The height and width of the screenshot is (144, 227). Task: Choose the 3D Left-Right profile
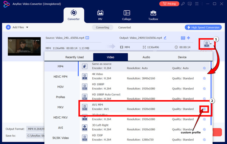click(145, 127)
